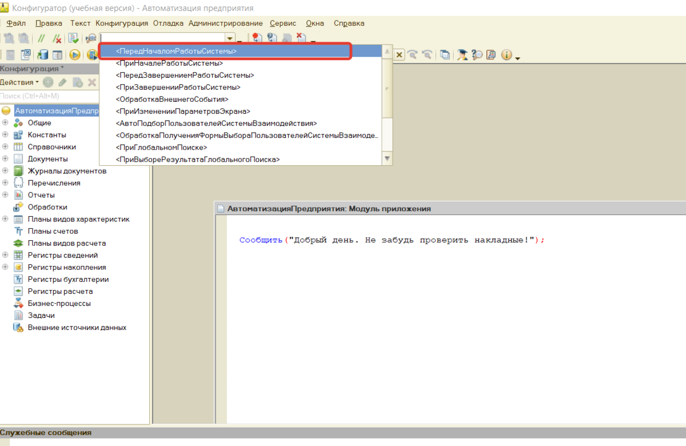Click the procedure combo box dropdown arrow
Viewport: 686px width, 446px height.
tap(230, 38)
